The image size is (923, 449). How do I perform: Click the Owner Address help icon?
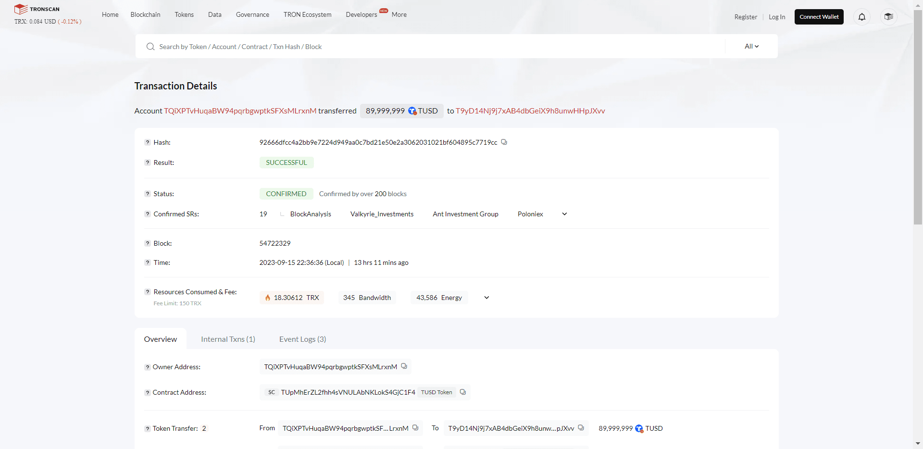pos(148,367)
